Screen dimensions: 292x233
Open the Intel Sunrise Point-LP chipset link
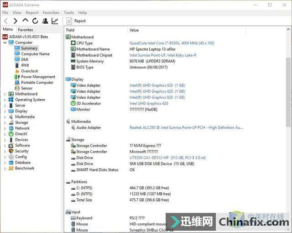click(x=163, y=55)
